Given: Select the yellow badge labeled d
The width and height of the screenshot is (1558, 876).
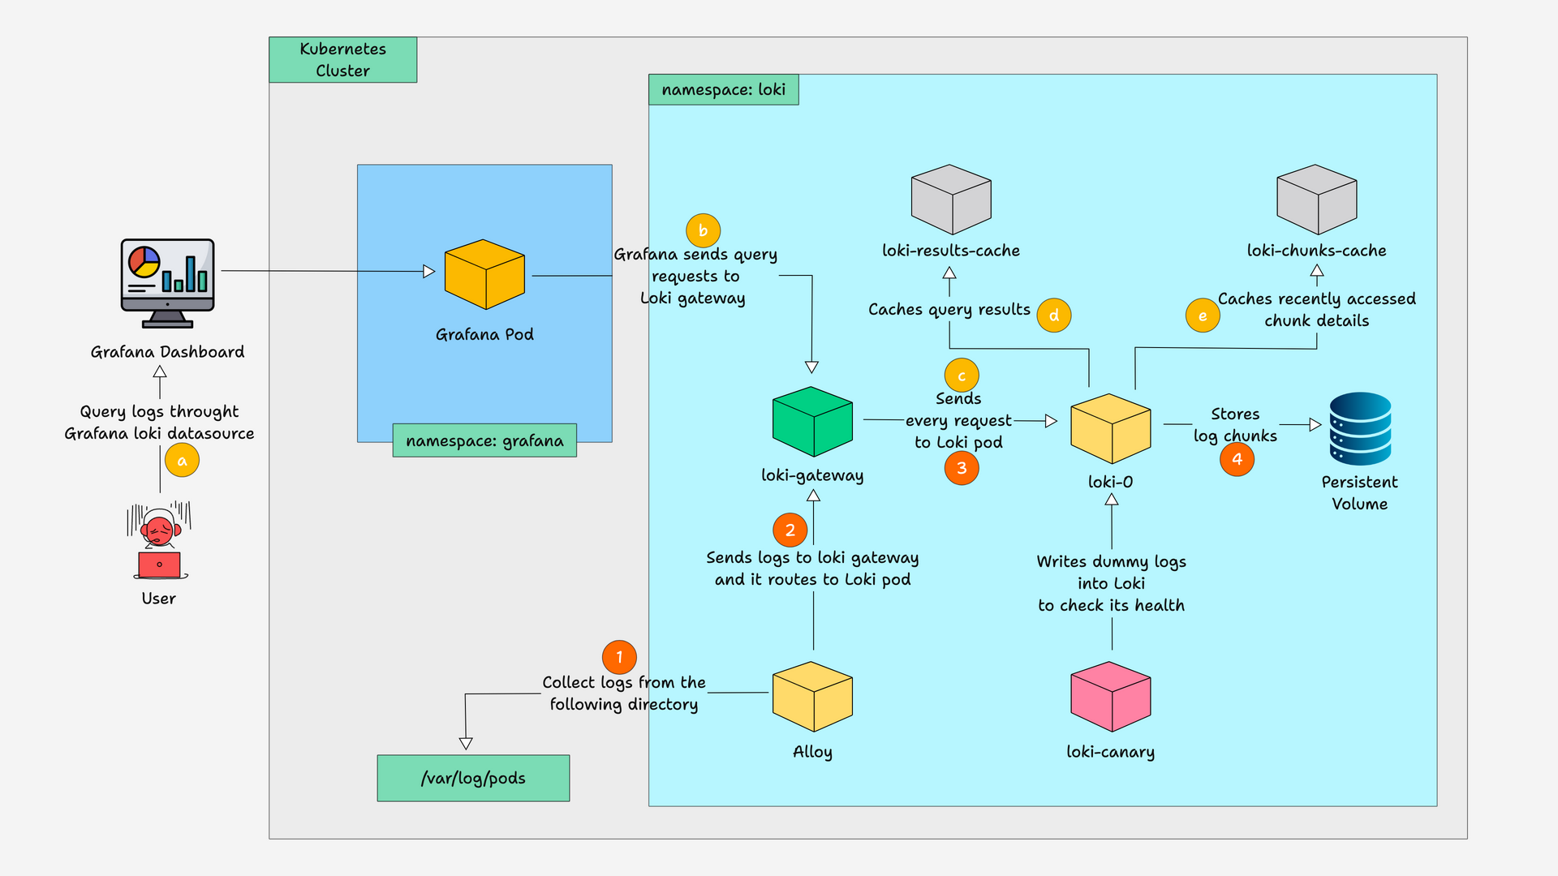Looking at the screenshot, I should click(1054, 314).
